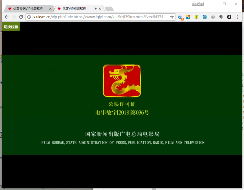The image size is (244, 190).
Task: Open the Evernote elephant extension
Action: click(221, 17)
